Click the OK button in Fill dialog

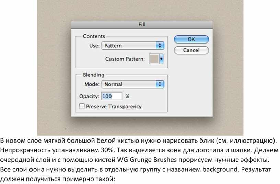(191, 39)
